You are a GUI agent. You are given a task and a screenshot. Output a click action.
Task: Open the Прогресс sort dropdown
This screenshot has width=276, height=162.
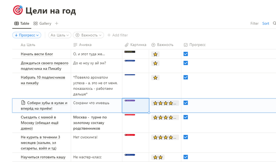click(27, 35)
